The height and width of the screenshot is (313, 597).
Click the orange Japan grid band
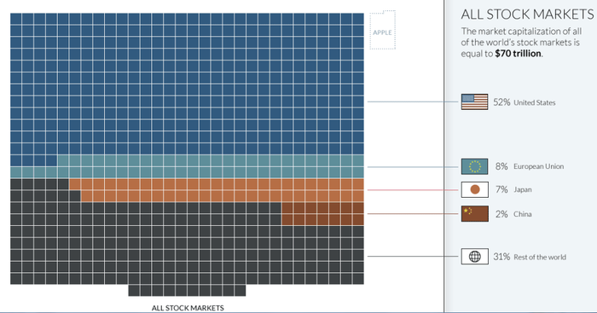pyautogui.click(x=217, y=190)
